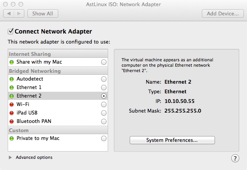This screenshot has width=247, height=170.
Task: Click green status dot beside Private to my Mac
Action: click(12, 138)
